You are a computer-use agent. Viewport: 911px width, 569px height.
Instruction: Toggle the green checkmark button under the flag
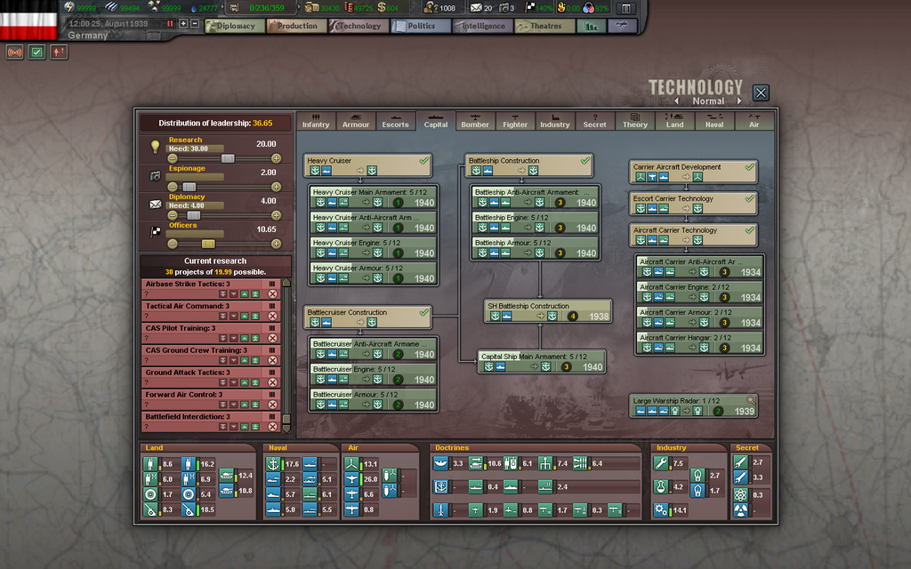36,52
